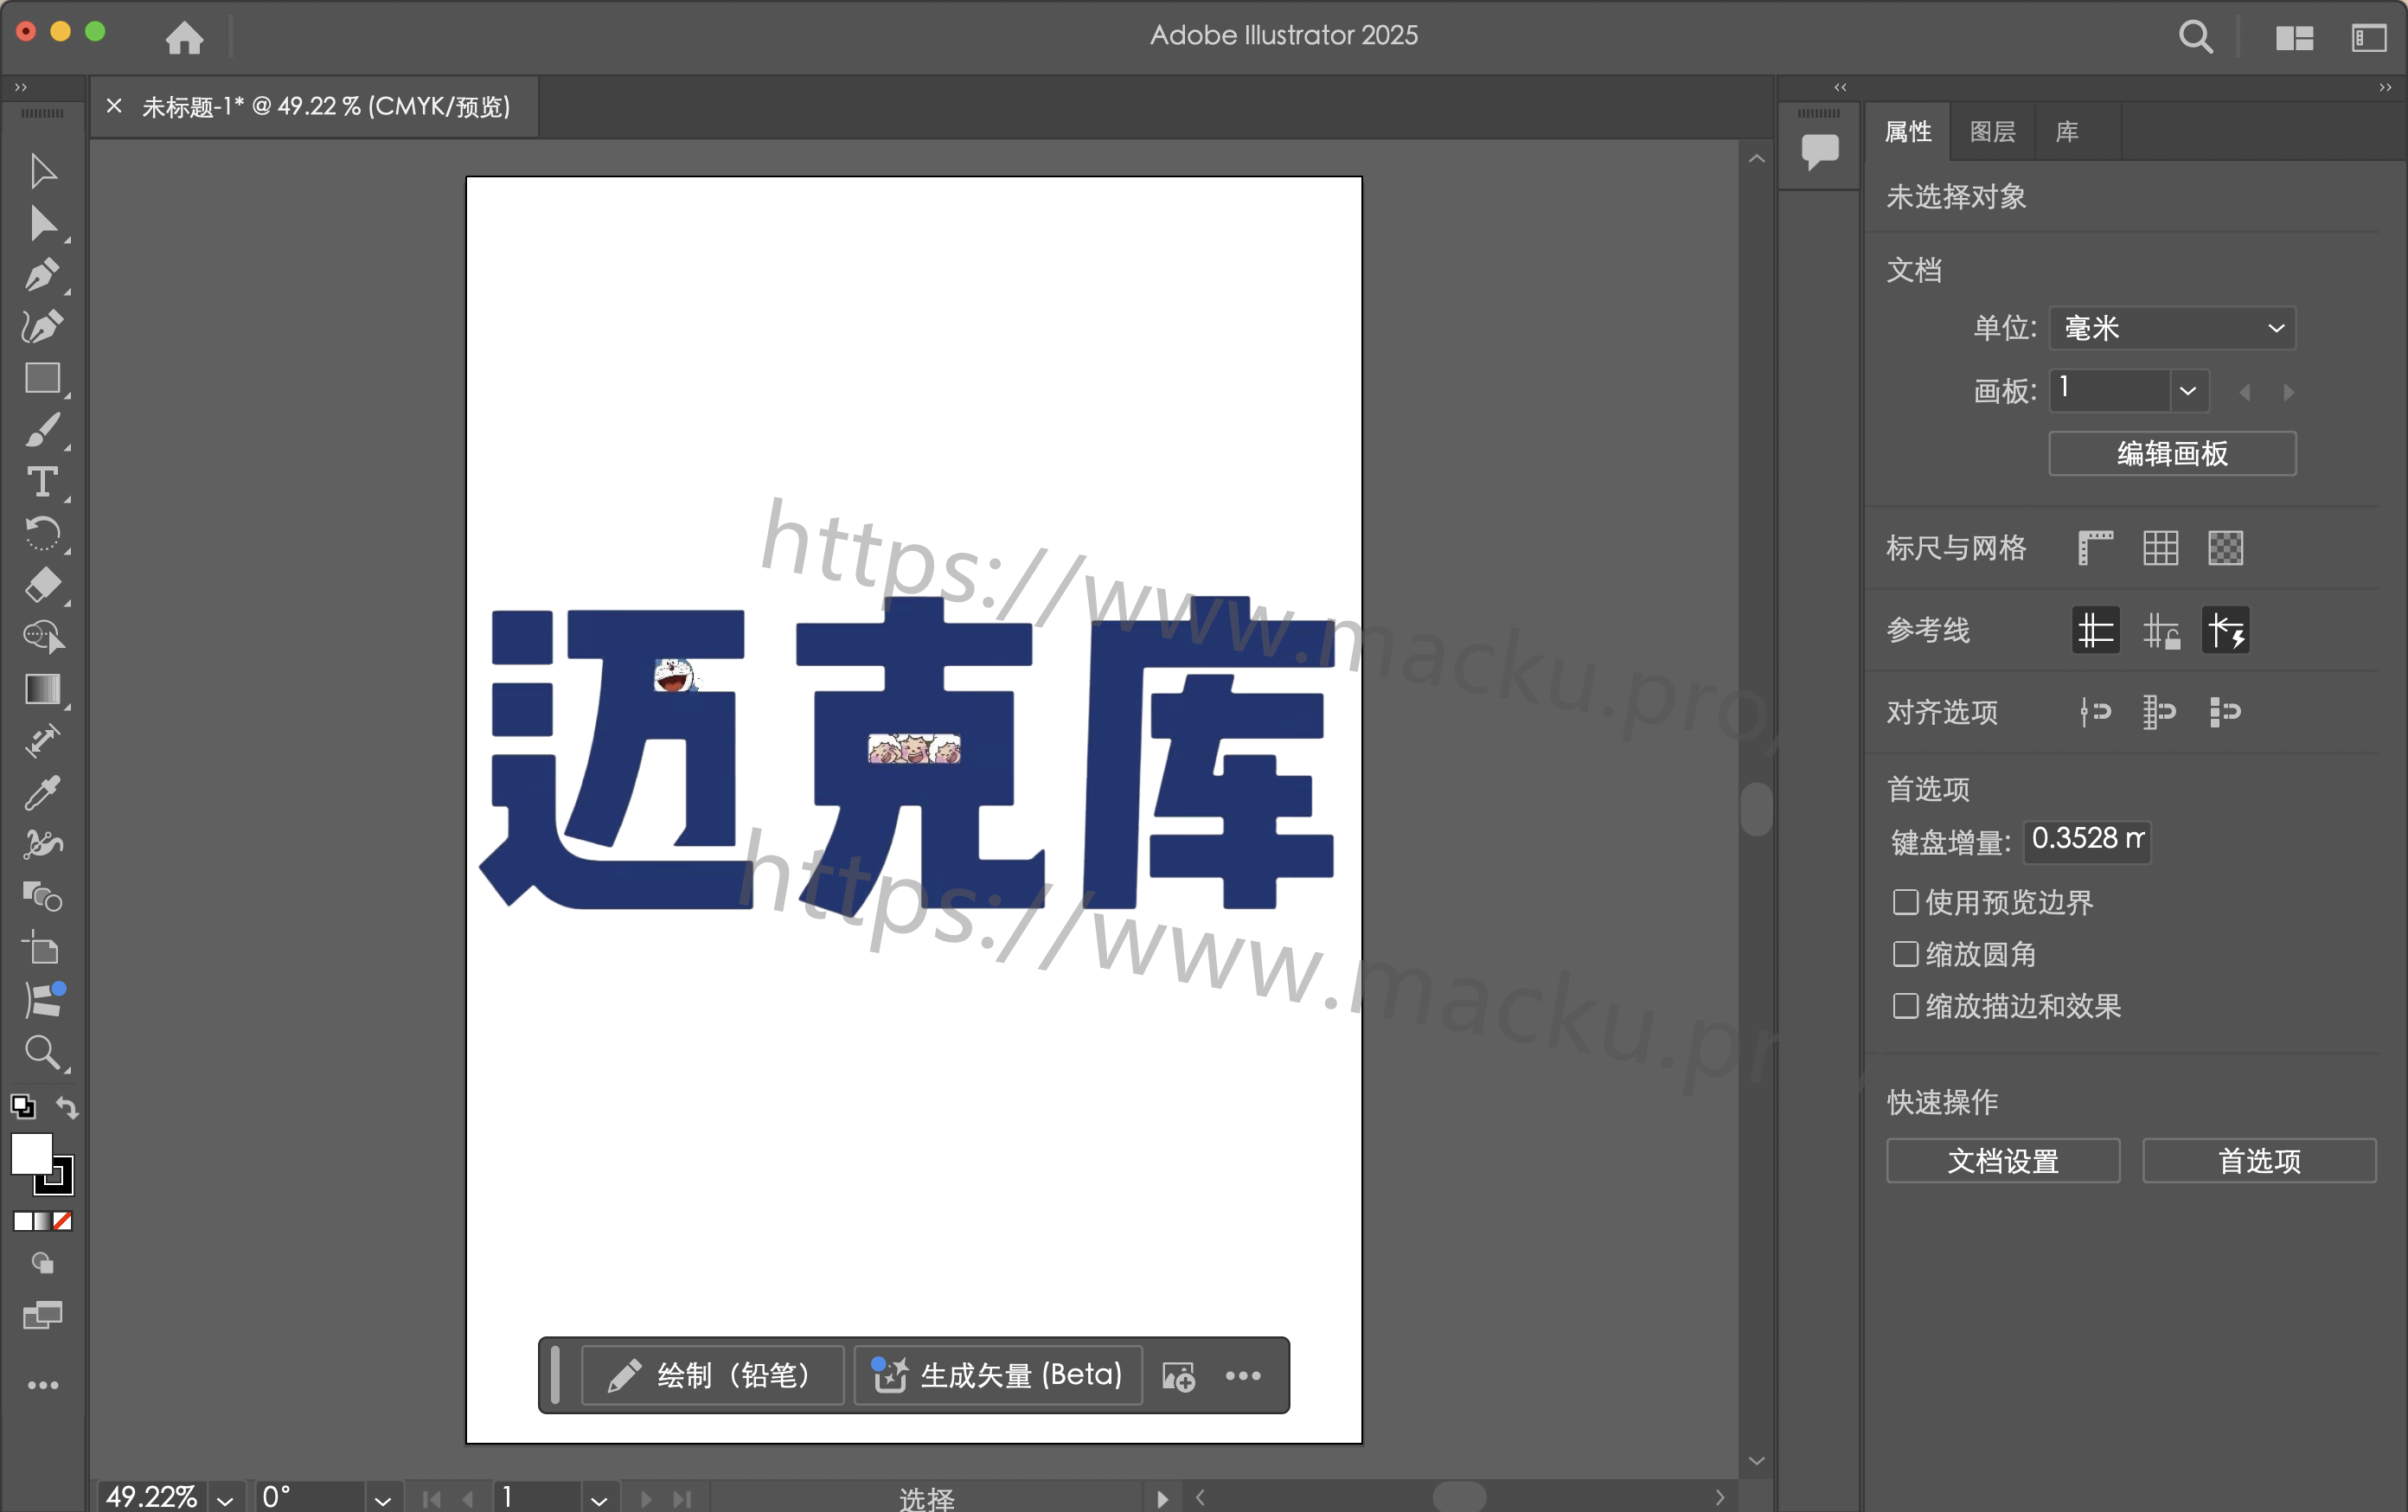The width and height of the screenshot is (2408, 1512).
Task: Toggle rulers display
Action: [2095, 548]
